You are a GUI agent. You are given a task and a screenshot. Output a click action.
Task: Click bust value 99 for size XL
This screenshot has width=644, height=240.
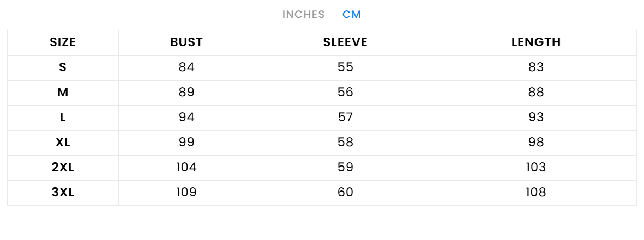point(186,143)
